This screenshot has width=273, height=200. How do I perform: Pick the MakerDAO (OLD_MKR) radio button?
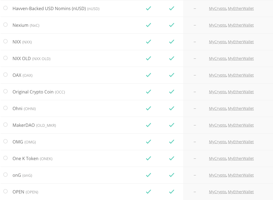pos(5,125)
